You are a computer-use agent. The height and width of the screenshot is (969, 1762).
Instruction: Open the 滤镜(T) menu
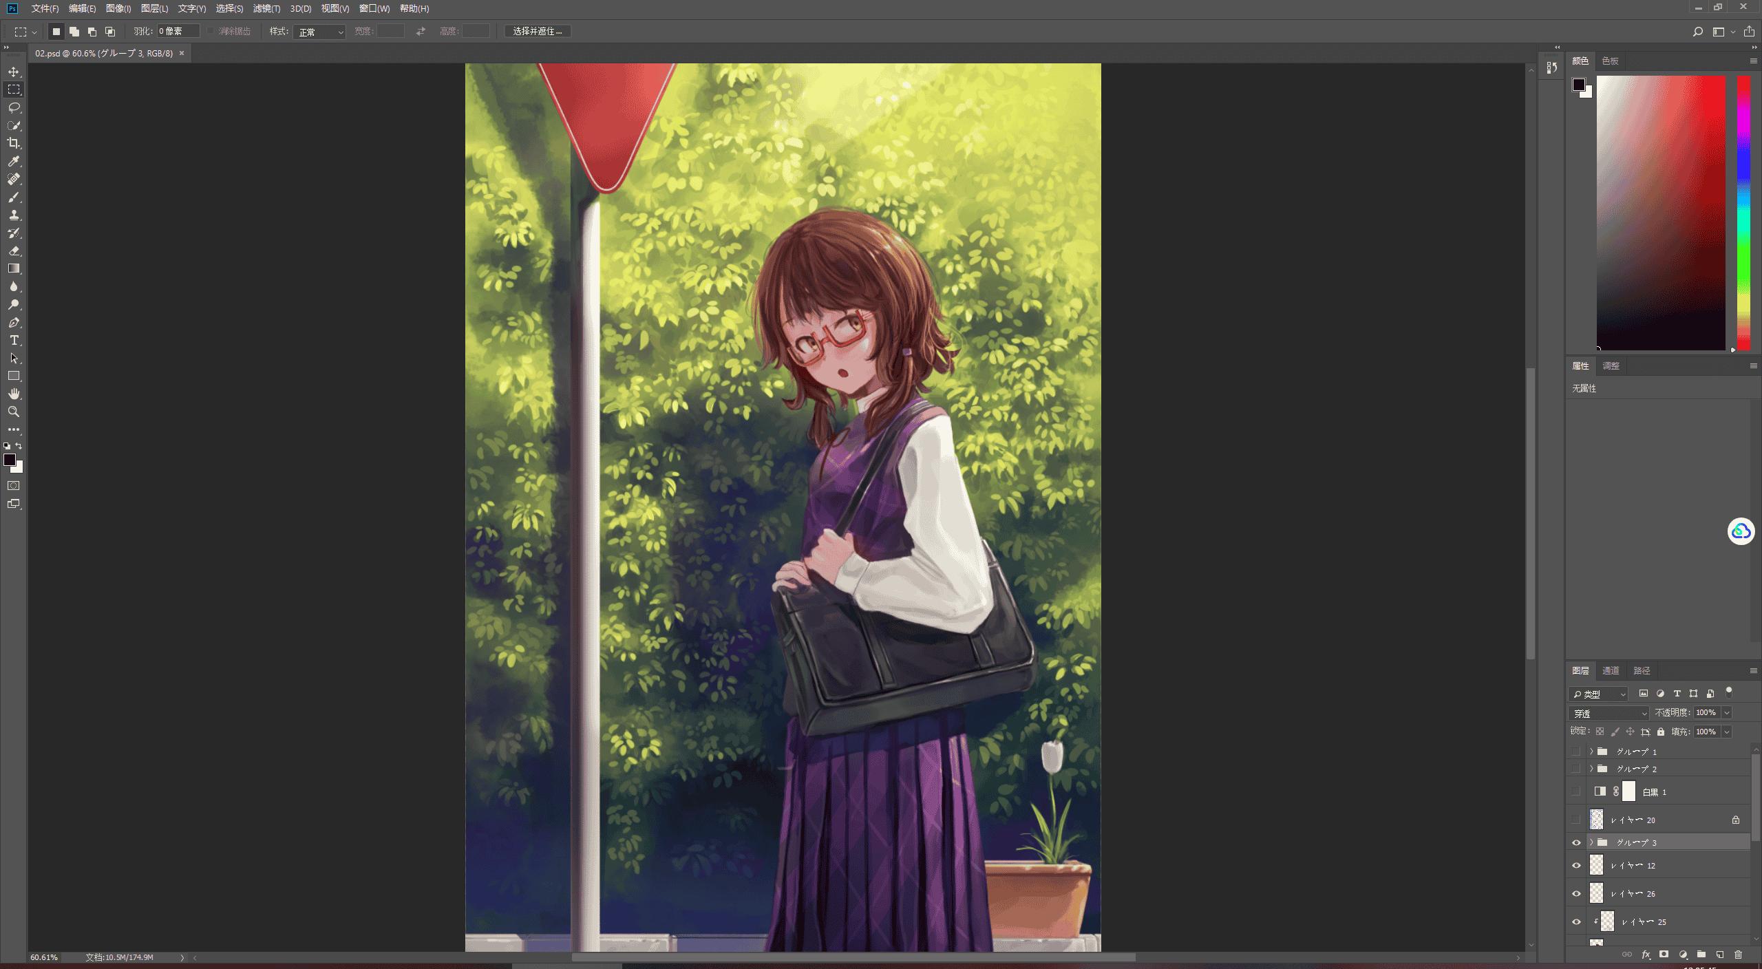click(x=266, y=8)
